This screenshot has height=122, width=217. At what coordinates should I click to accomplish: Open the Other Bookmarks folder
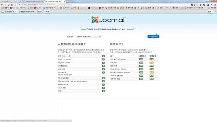click(x=212, y=8)
